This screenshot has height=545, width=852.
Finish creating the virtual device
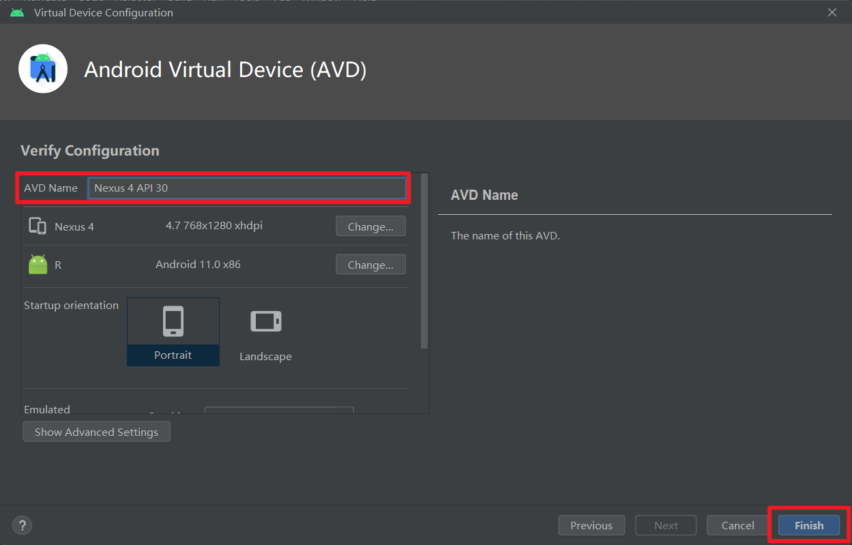[809, 525]
